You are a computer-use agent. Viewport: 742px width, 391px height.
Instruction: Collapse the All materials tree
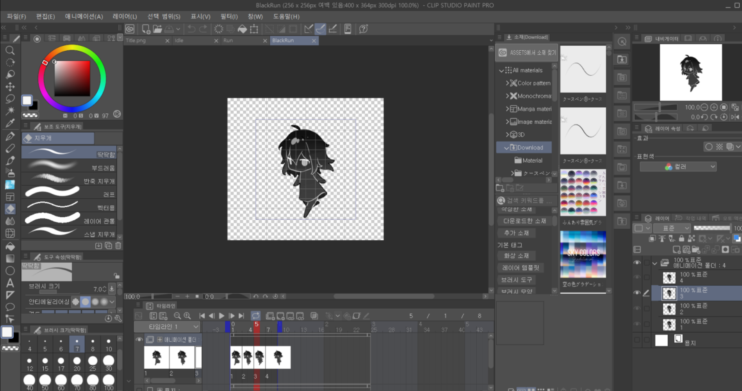point(501,70)
